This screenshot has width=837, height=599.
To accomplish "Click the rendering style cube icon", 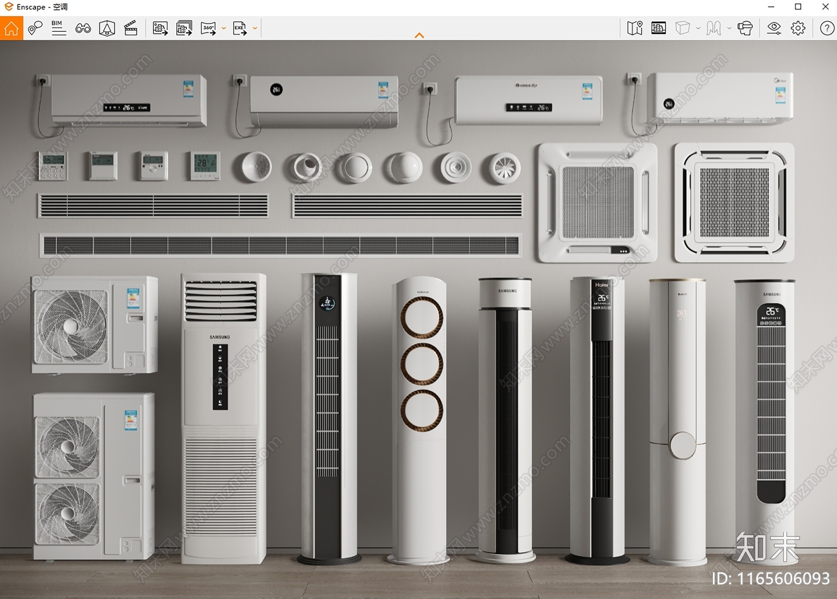I will 683,28.
